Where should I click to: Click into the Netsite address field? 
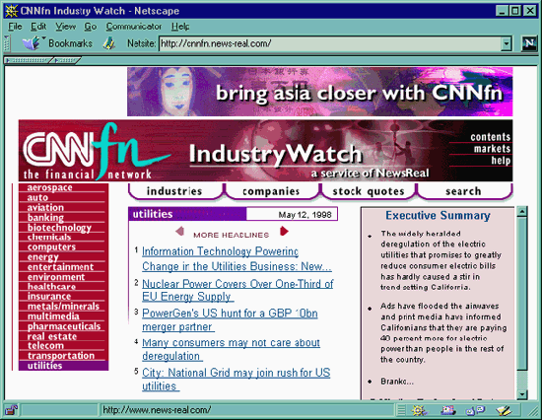click(330, 44)
